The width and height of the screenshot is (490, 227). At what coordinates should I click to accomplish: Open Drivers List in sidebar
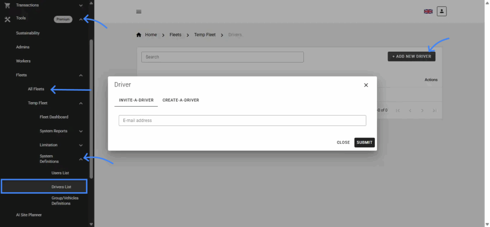click(61, 186)
